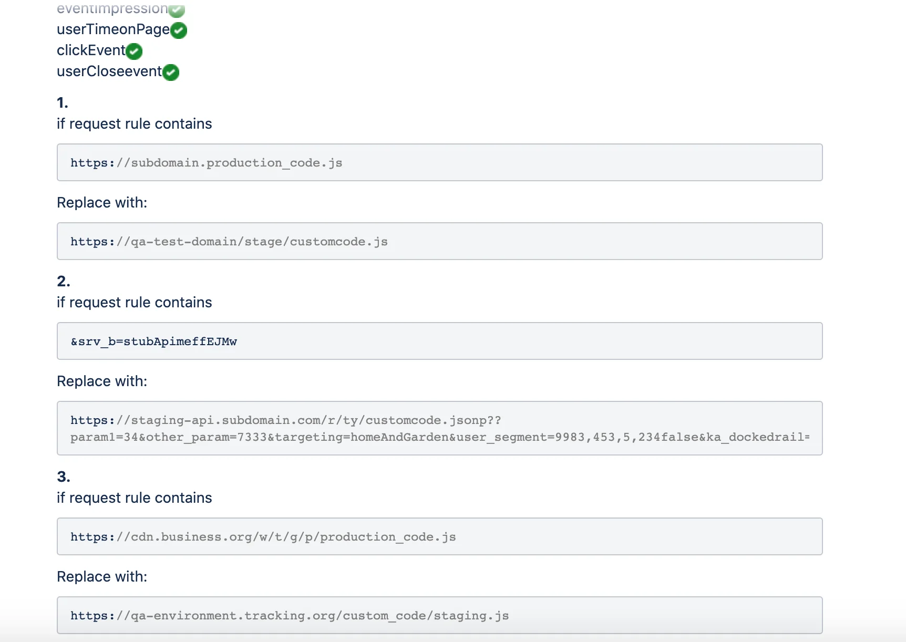Click the cdn.business.org production_code.js rule field

[439, 536]
